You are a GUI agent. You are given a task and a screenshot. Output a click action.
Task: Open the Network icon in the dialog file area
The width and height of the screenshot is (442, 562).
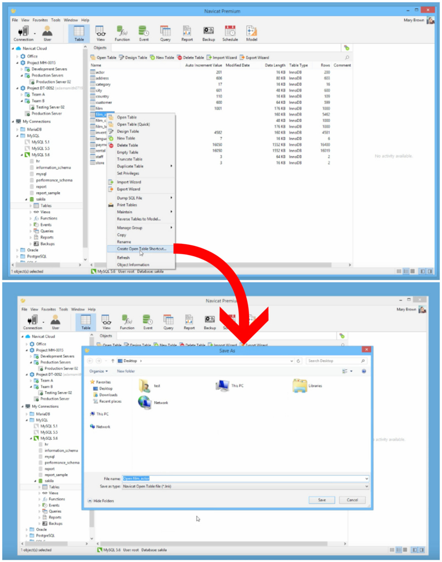pos(145,402)
